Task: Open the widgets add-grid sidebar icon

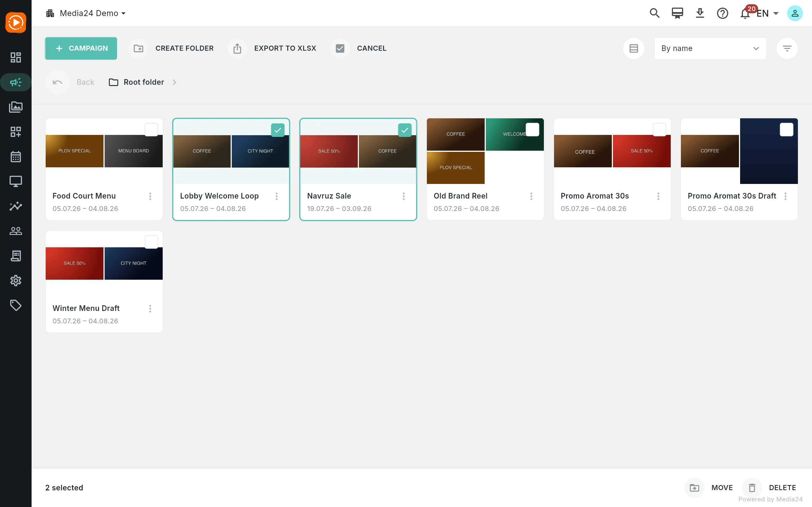Action: (16, 132)
